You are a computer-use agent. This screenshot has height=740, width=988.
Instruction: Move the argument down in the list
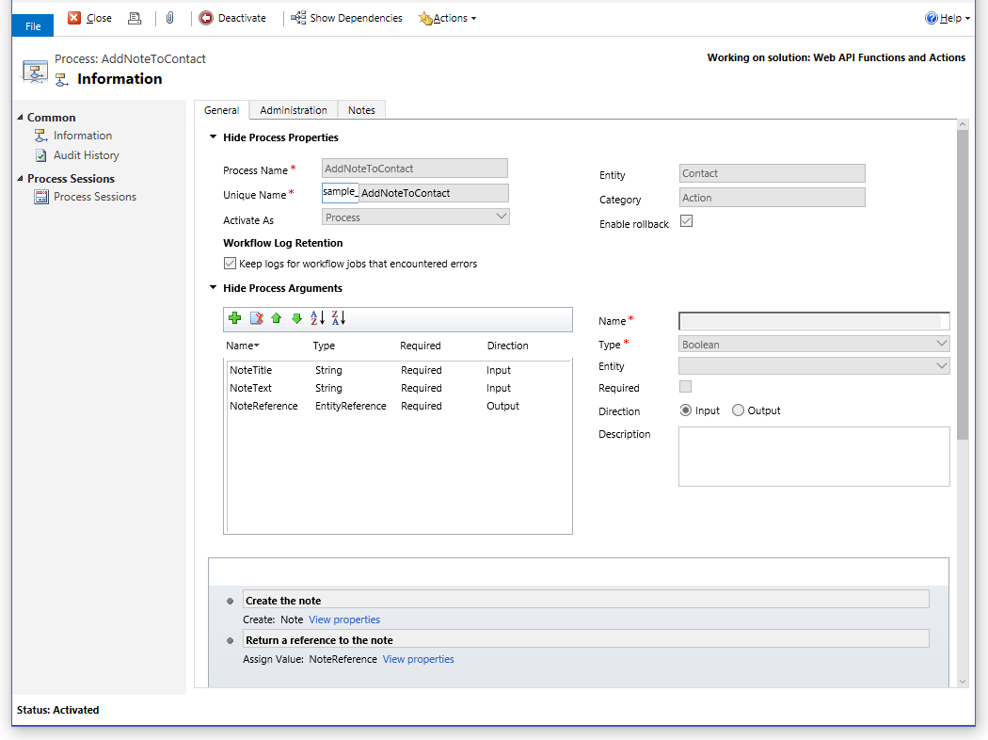[296, 318]
